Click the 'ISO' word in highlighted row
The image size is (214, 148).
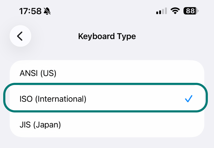point(26,99)
